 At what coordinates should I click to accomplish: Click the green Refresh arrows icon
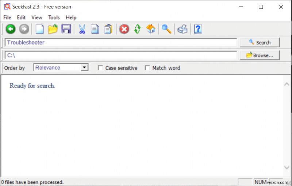138,29
